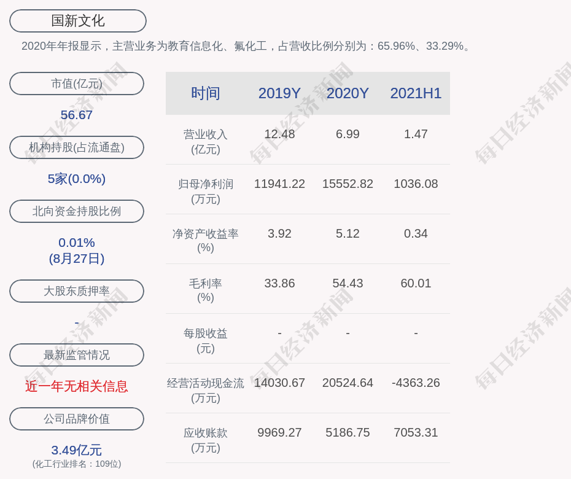Click the gross margin value 33.86

[279, 283]
